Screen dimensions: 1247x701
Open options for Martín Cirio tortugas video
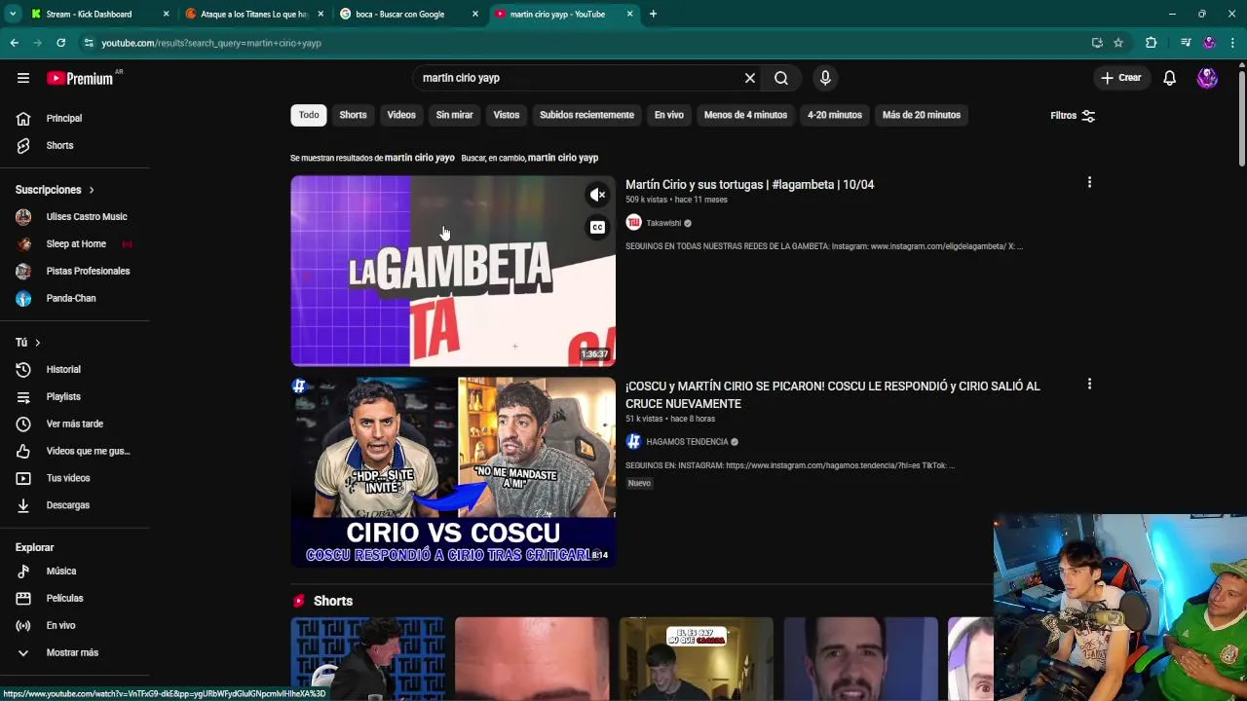[1089, 182]
